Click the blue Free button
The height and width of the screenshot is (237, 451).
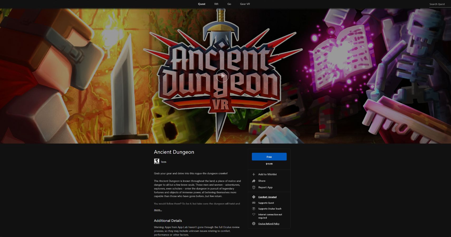(269, 157)
